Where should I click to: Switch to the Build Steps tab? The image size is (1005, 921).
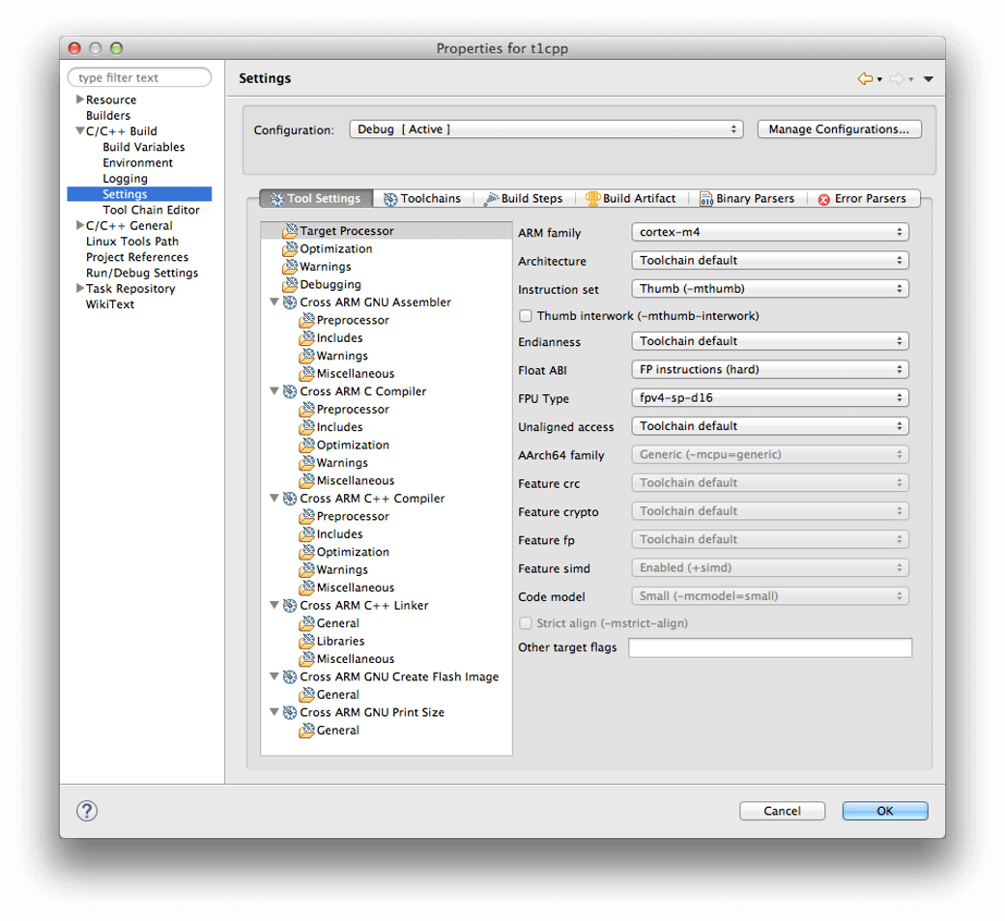[523, 198]
